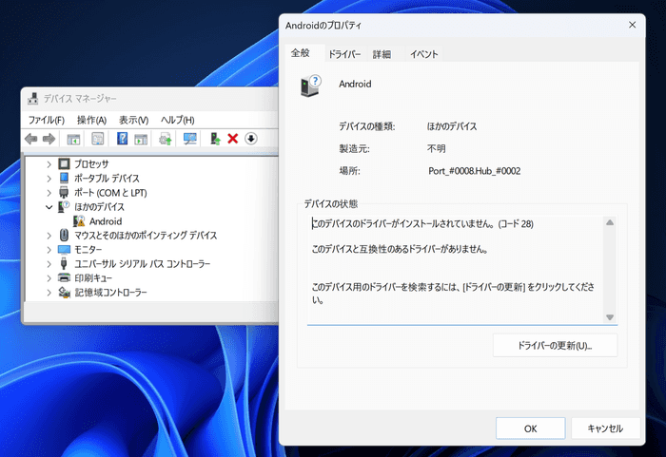Open the ヘルプ(H) menu
This screenshot has height=457, width=666.
177,120
